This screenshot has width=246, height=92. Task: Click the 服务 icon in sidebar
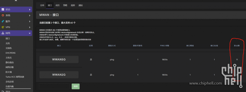[3, 21]
